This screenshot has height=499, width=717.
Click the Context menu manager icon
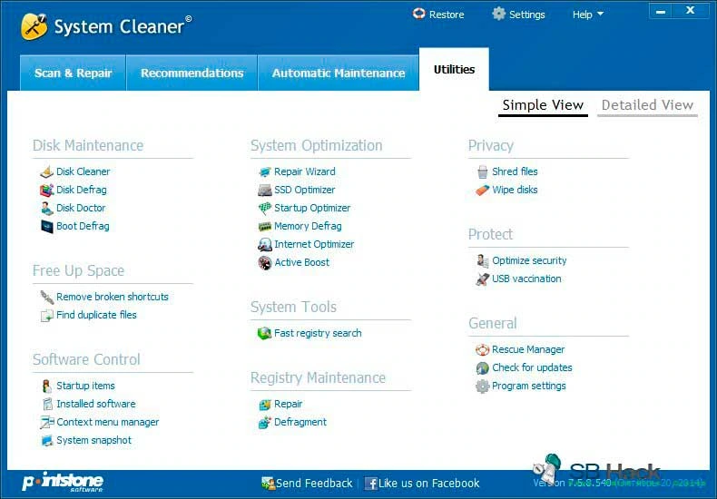(x=46, y=422)
